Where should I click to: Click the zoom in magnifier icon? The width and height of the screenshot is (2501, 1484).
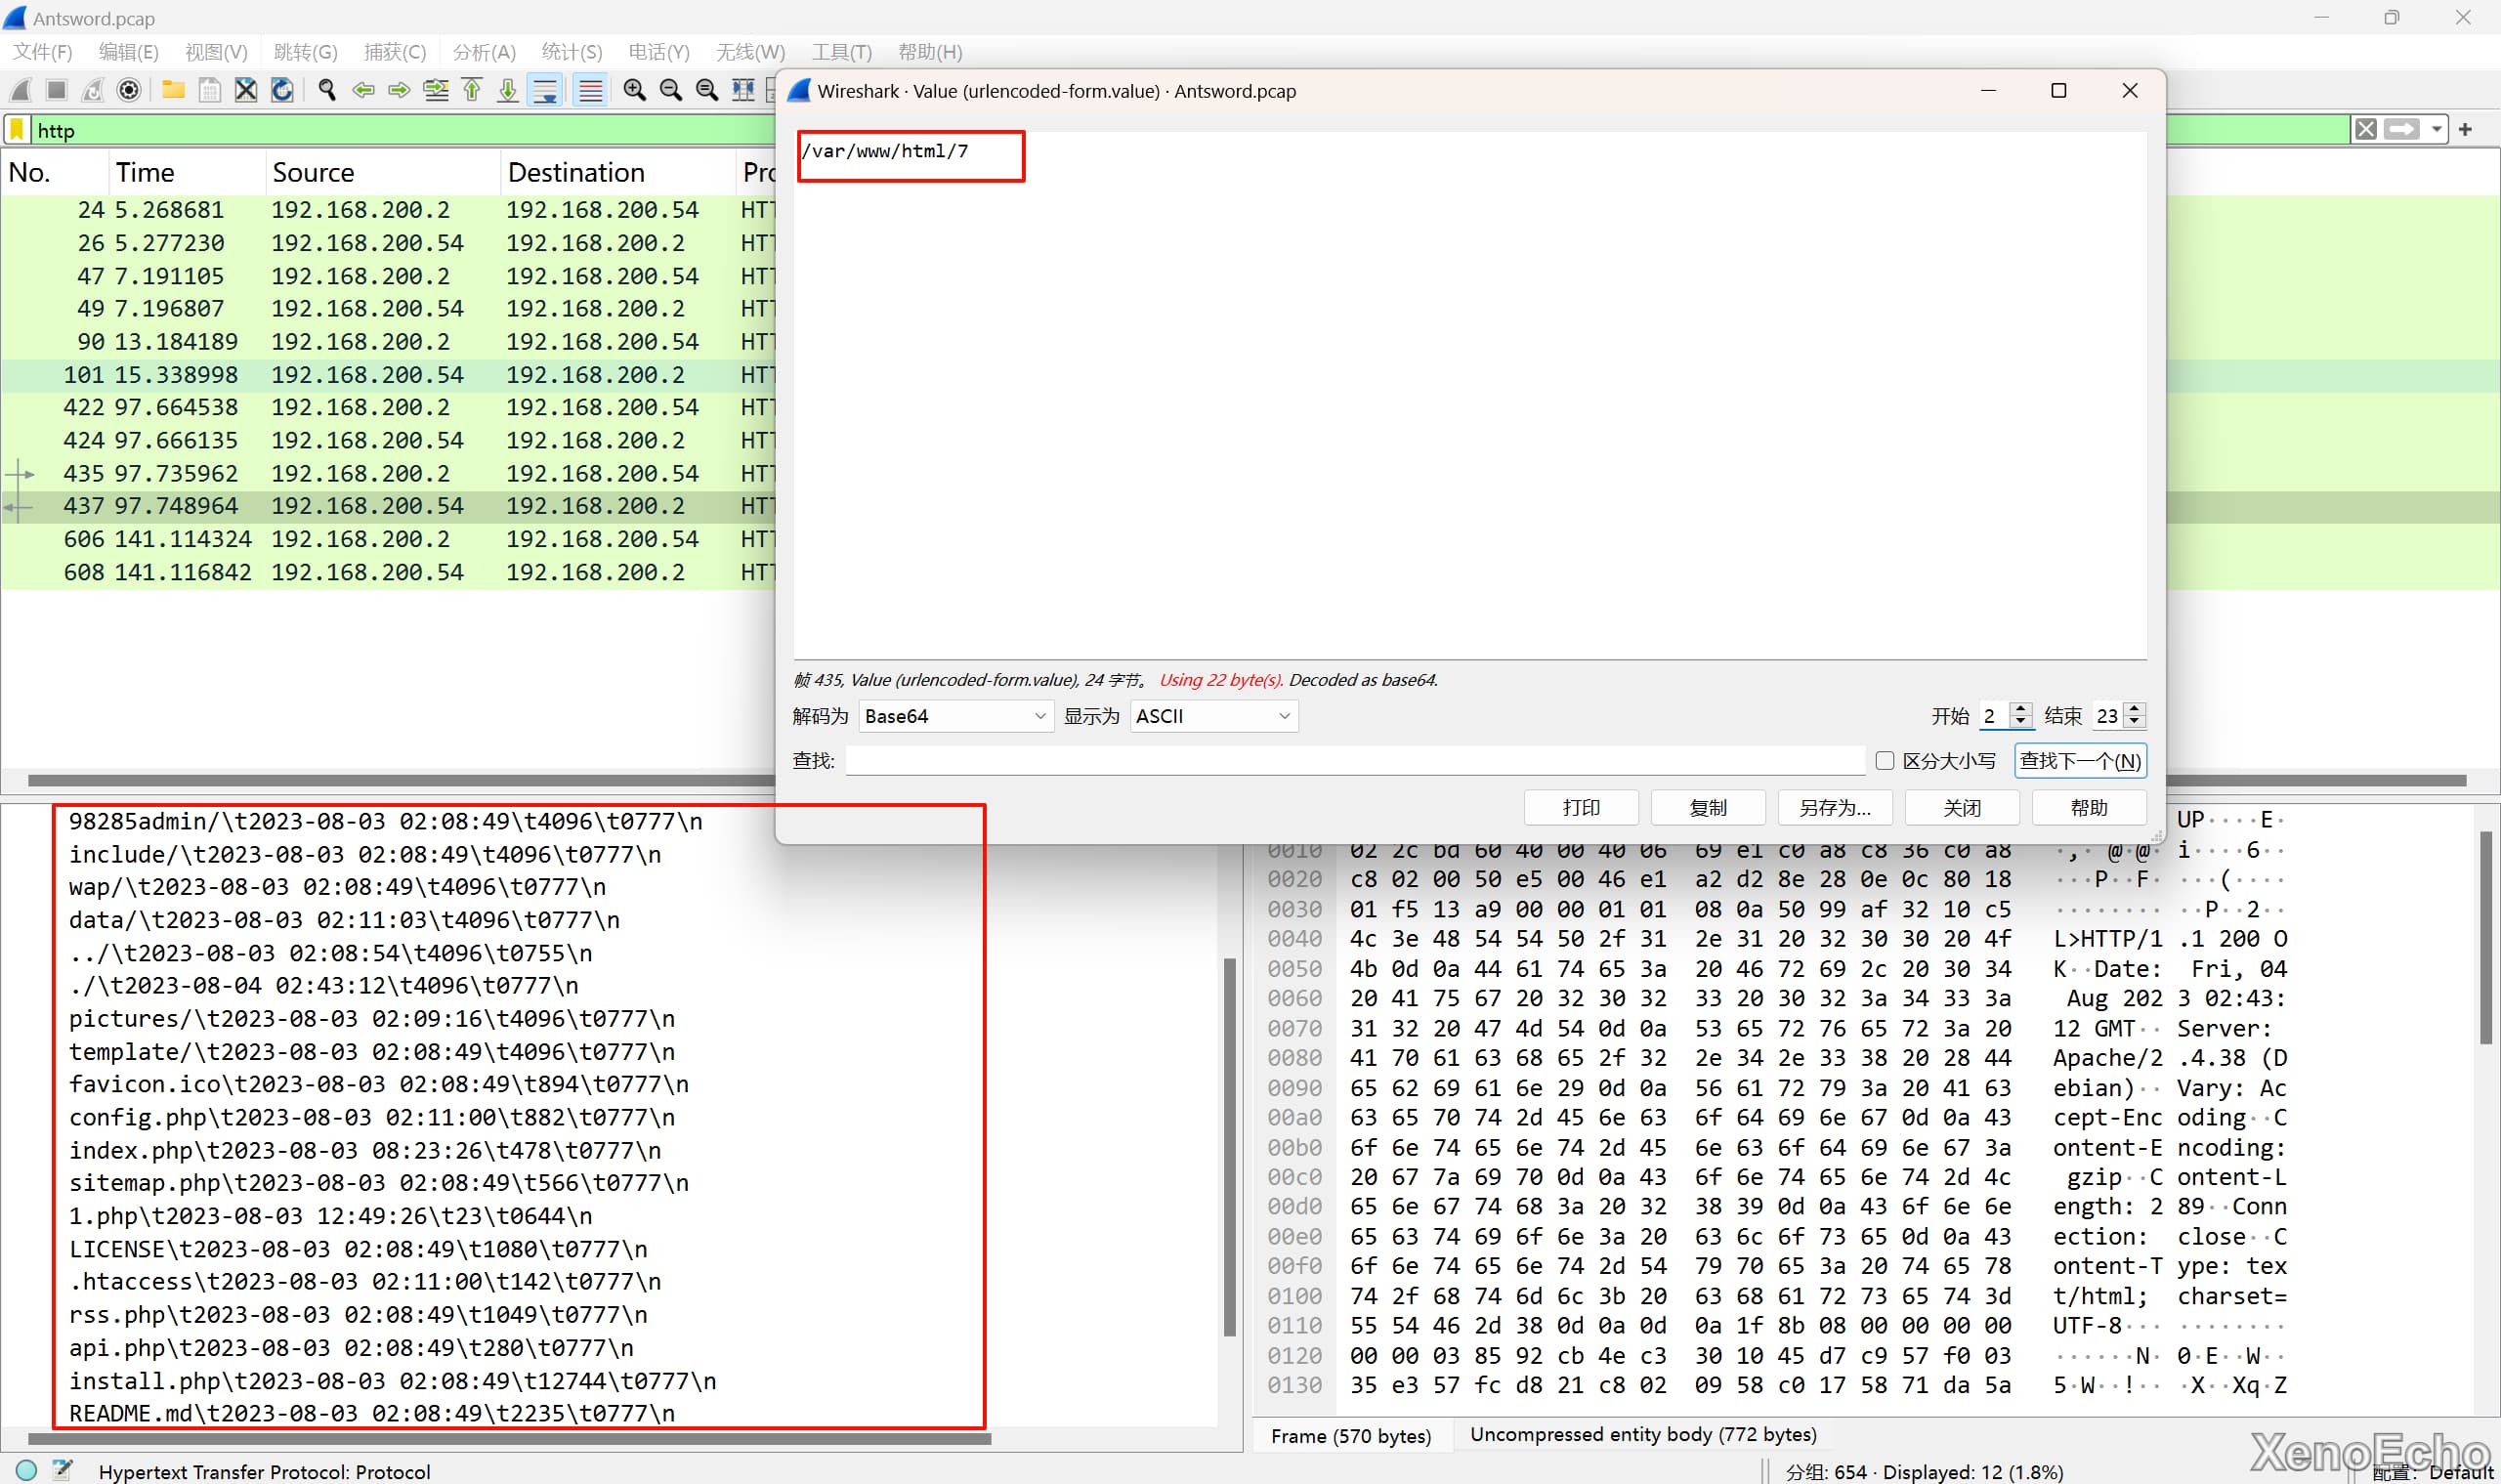[x=634, y=90]
